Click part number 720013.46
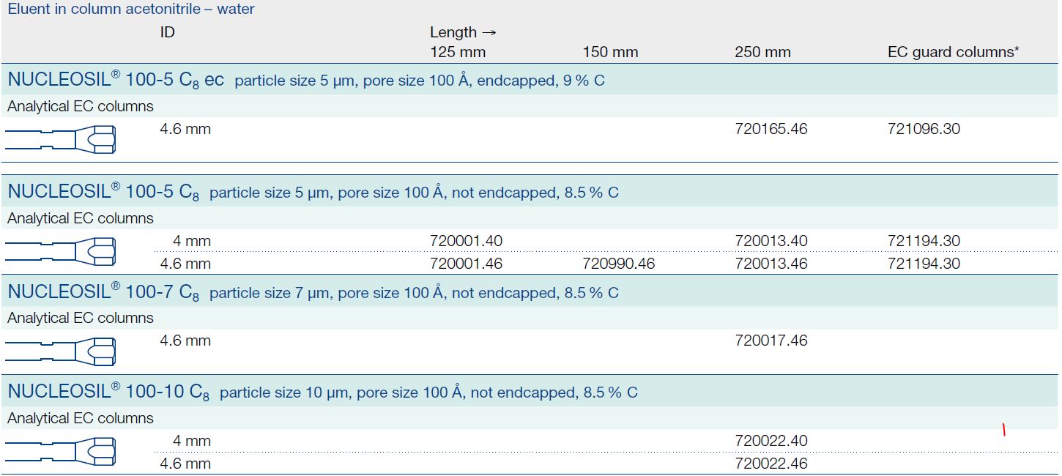1062x476 pixels. 770,264
